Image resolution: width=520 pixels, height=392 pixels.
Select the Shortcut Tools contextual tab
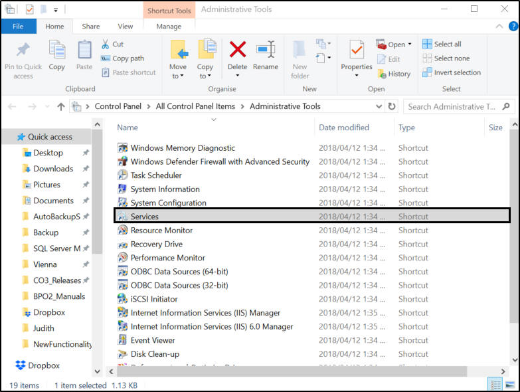pos(169,10)
